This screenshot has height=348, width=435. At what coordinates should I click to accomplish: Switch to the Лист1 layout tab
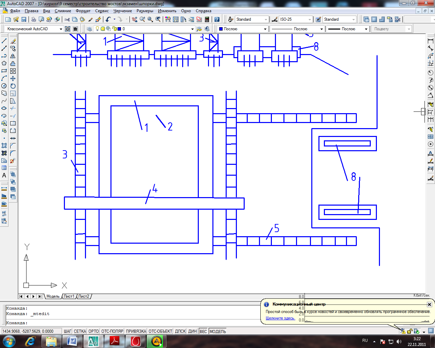point(69,296)
